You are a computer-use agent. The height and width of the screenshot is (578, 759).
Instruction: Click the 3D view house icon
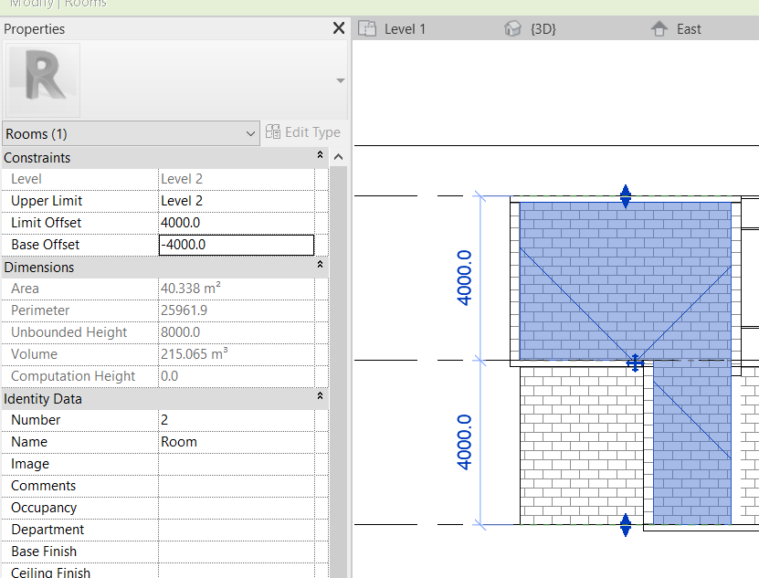(x=512, y=28)
